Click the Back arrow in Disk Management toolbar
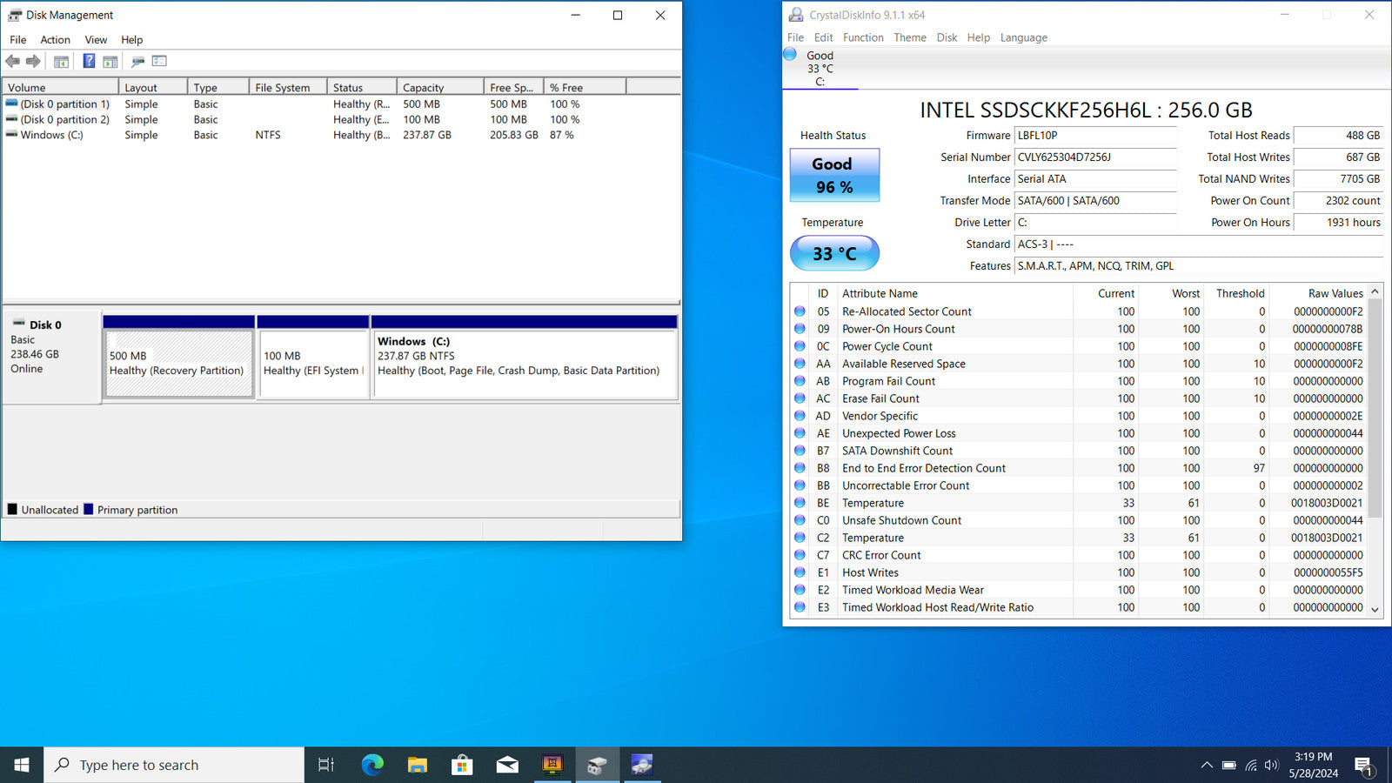The width and height of the screenshot is (1392, 783). coord(12,61)
